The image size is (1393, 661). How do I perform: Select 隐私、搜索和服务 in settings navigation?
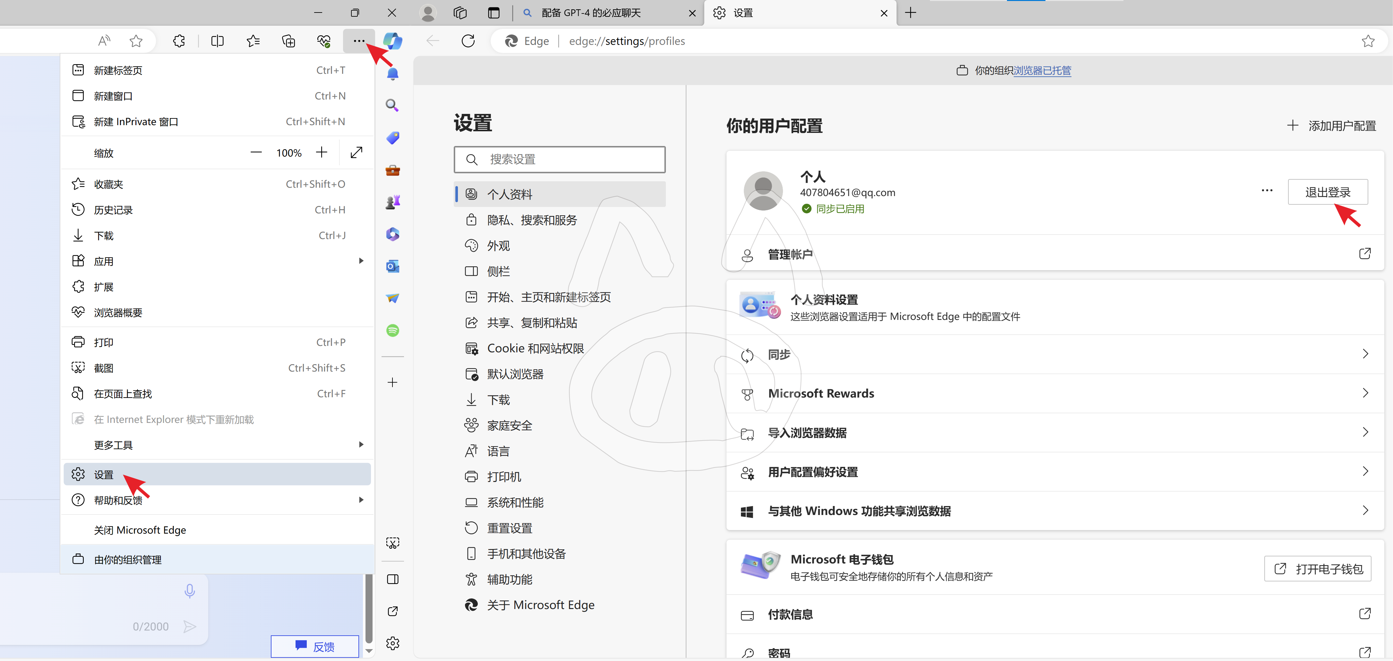(532, 220)
